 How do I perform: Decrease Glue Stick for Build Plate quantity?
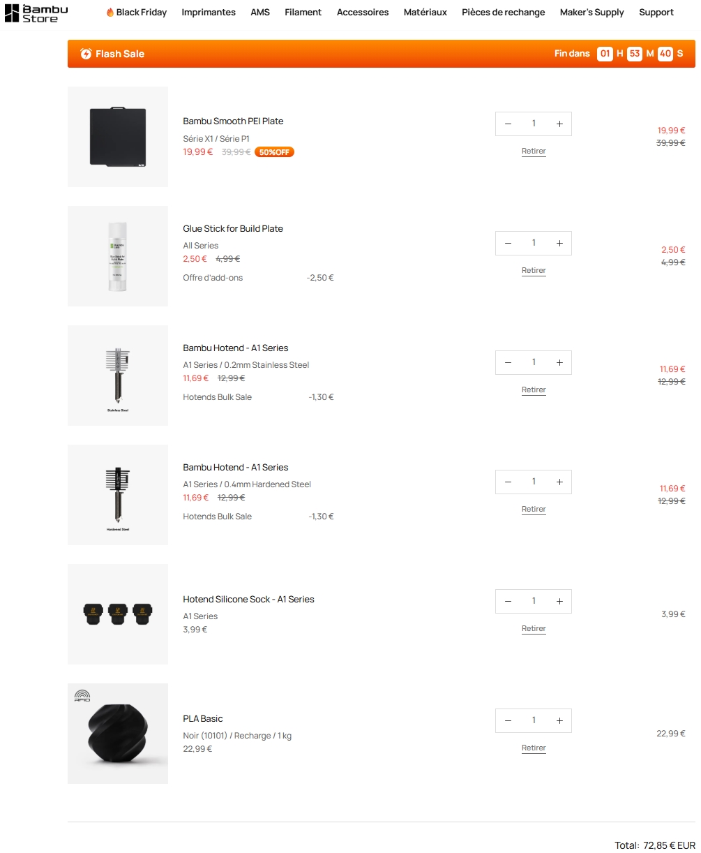[x=508, y=244]
